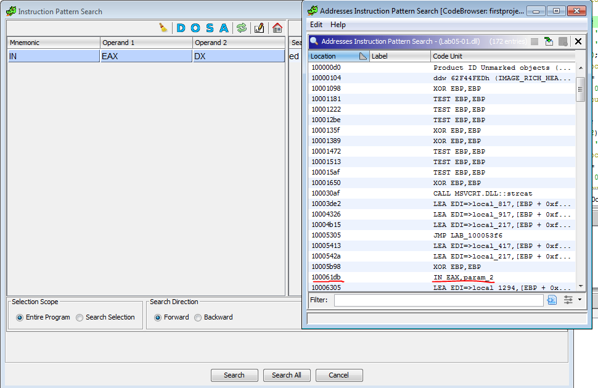Open manual entry pencil icon
This screenshot has width=598, height=388.
point(259,28)
